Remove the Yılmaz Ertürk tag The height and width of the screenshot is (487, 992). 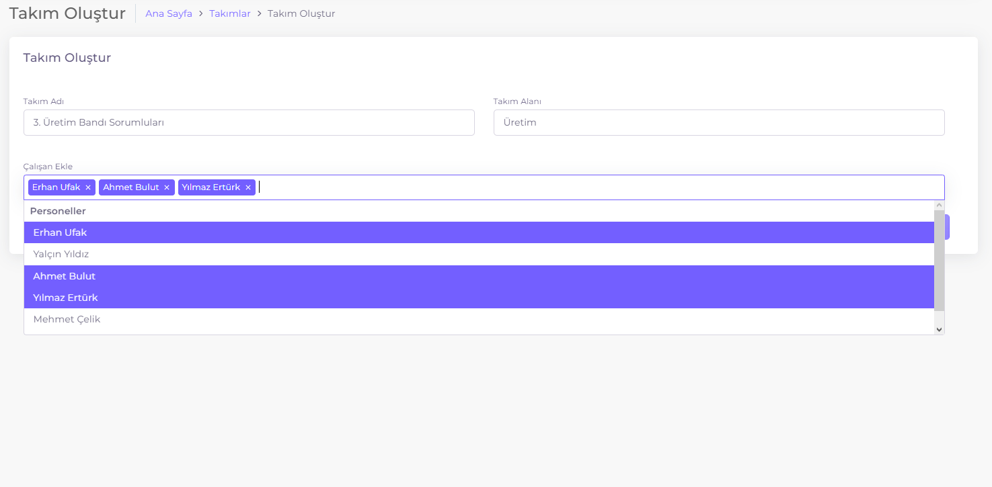pos(247,187)
